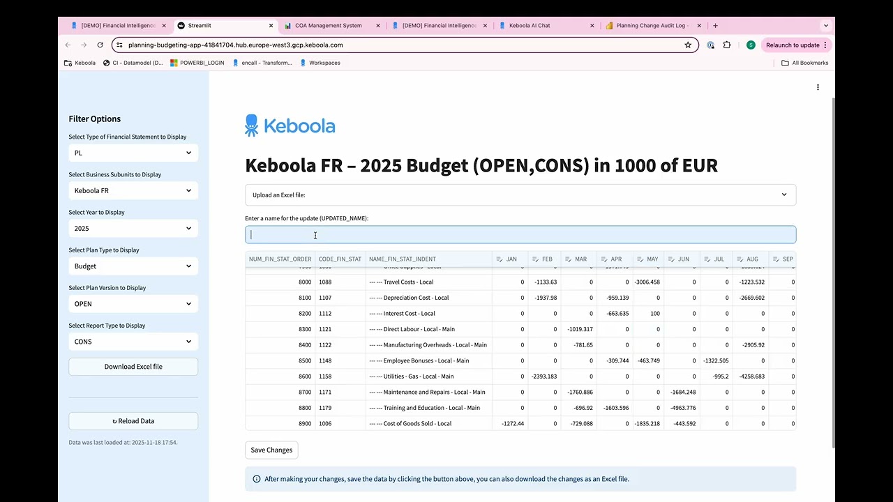Screen dimensions: 893x502
Task: Open financial statement type PL dropdown
Action: coord(133,153)
